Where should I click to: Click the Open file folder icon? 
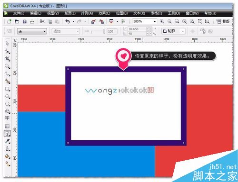[17, 21]
